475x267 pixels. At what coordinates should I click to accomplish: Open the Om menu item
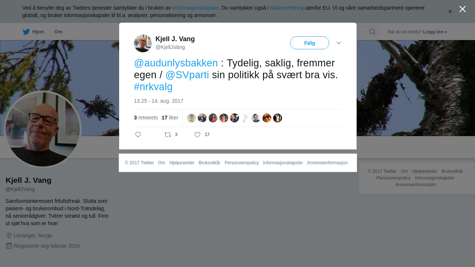pyautogui.click(x=58, y=32)
